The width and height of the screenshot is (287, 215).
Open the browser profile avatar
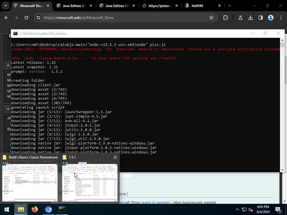(271, 18)
